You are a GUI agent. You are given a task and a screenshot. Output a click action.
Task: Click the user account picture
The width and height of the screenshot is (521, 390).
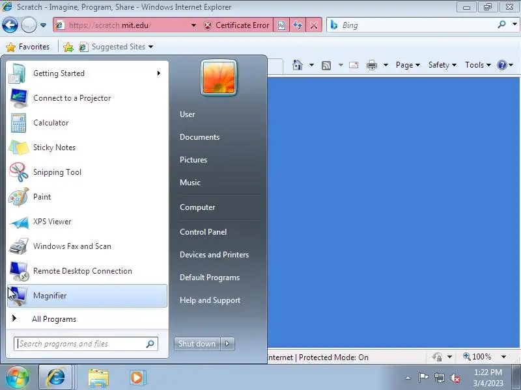219,77
